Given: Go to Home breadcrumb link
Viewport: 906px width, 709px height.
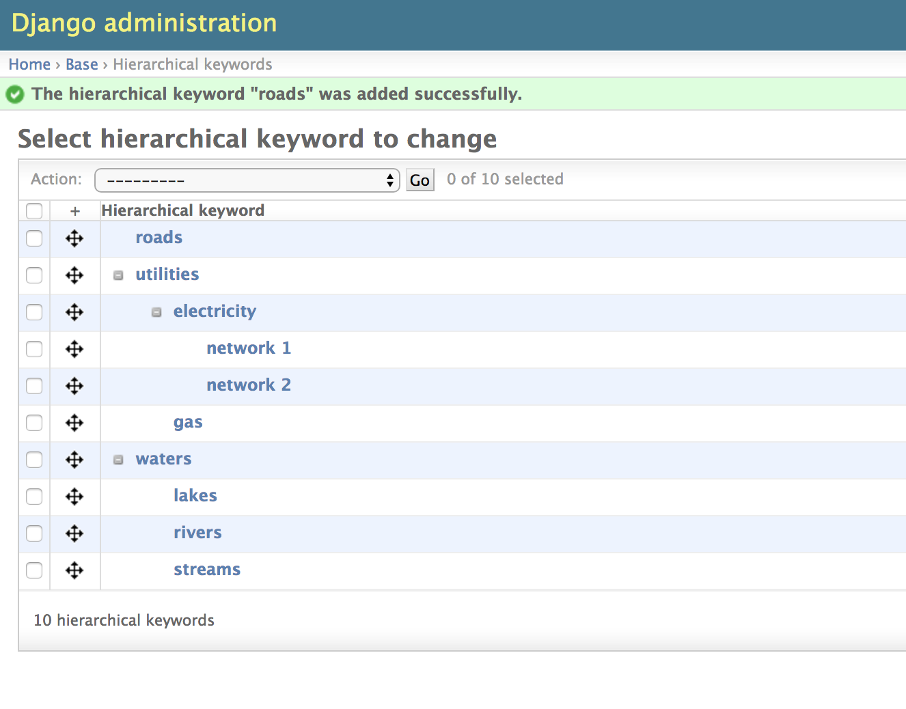Looking at the screenshot, I should click(29, 64).
